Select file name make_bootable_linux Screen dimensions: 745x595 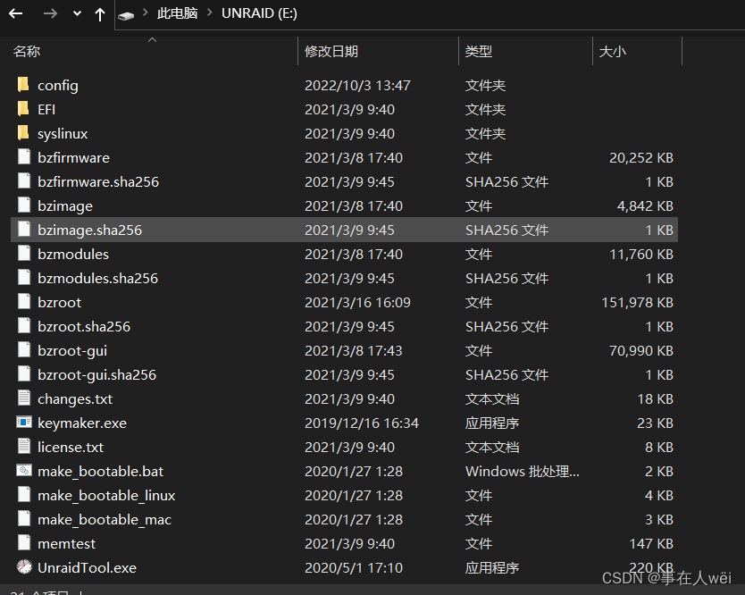coord(106,496)
